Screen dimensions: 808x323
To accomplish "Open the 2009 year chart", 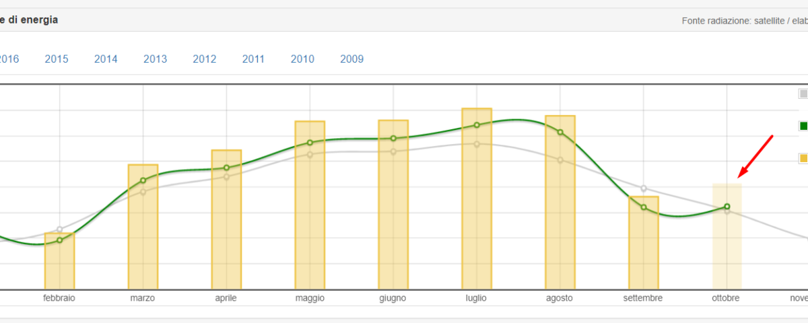I will point(351,59).
